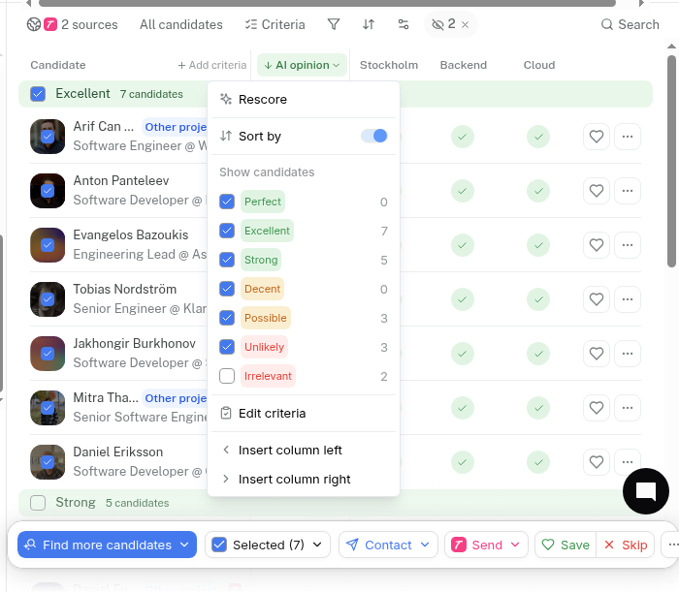Open more options for Arif Can
This screenshot has height=592, width=679.
pos(627,137)
